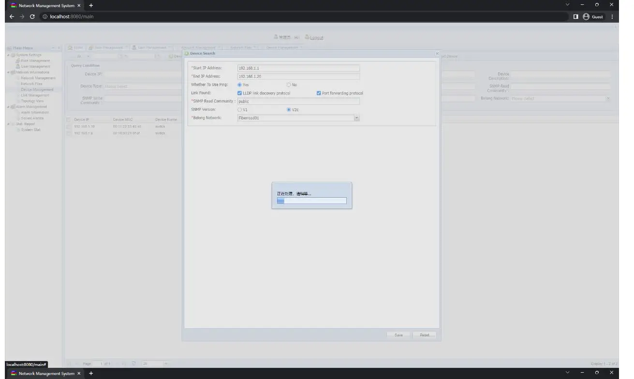Open the Belong Network dropdown arrow
The height and width of the screenshot is (379, 634).
point(356,118)
